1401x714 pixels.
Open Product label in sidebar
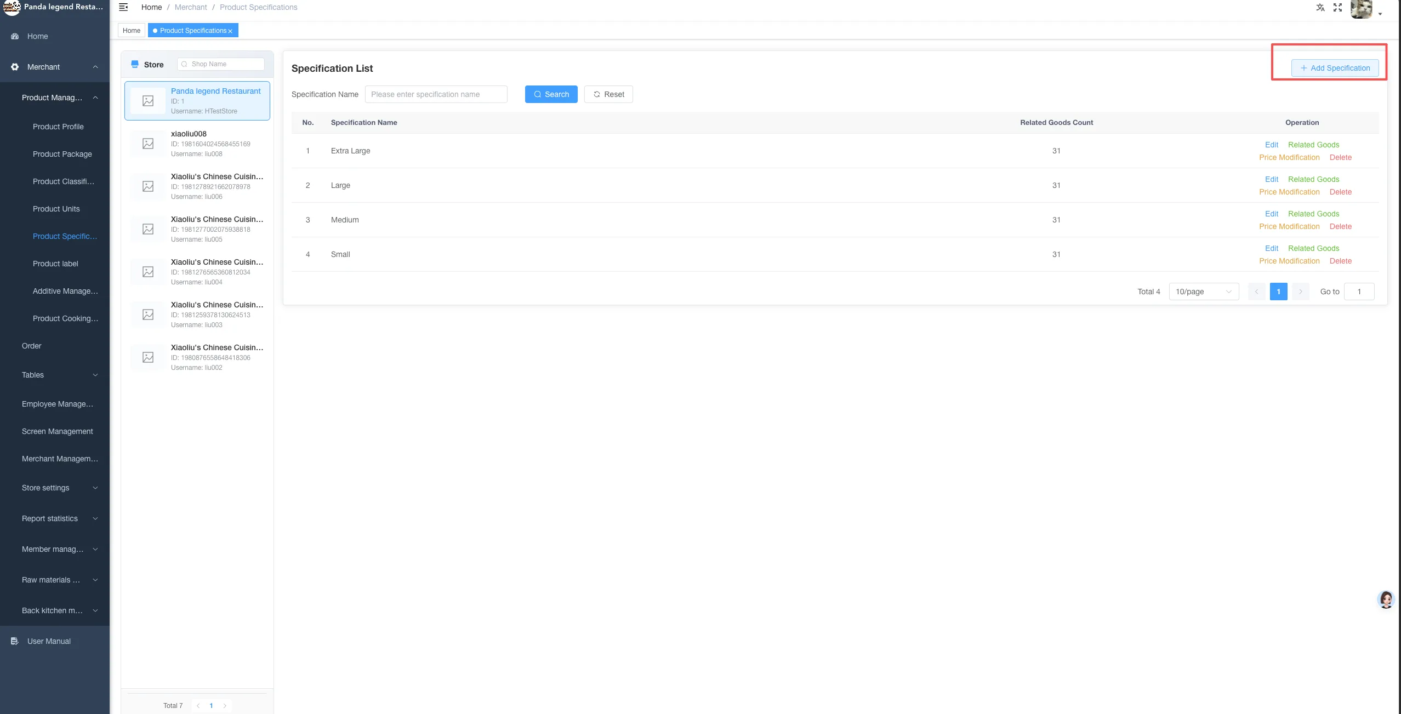(x=55, y=264)
